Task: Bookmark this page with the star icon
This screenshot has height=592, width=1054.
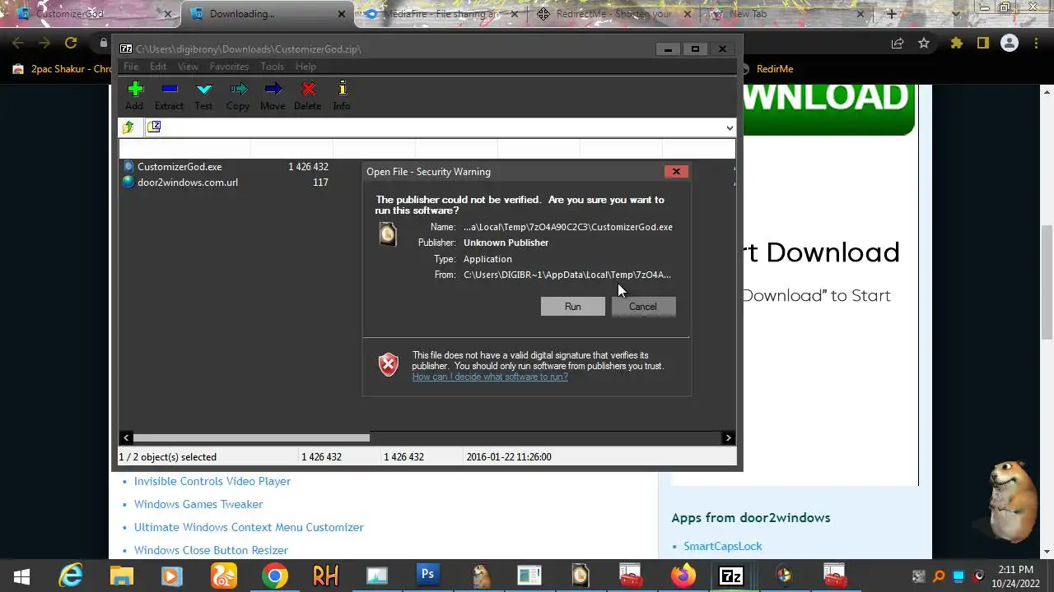Action: click(924, 43)
